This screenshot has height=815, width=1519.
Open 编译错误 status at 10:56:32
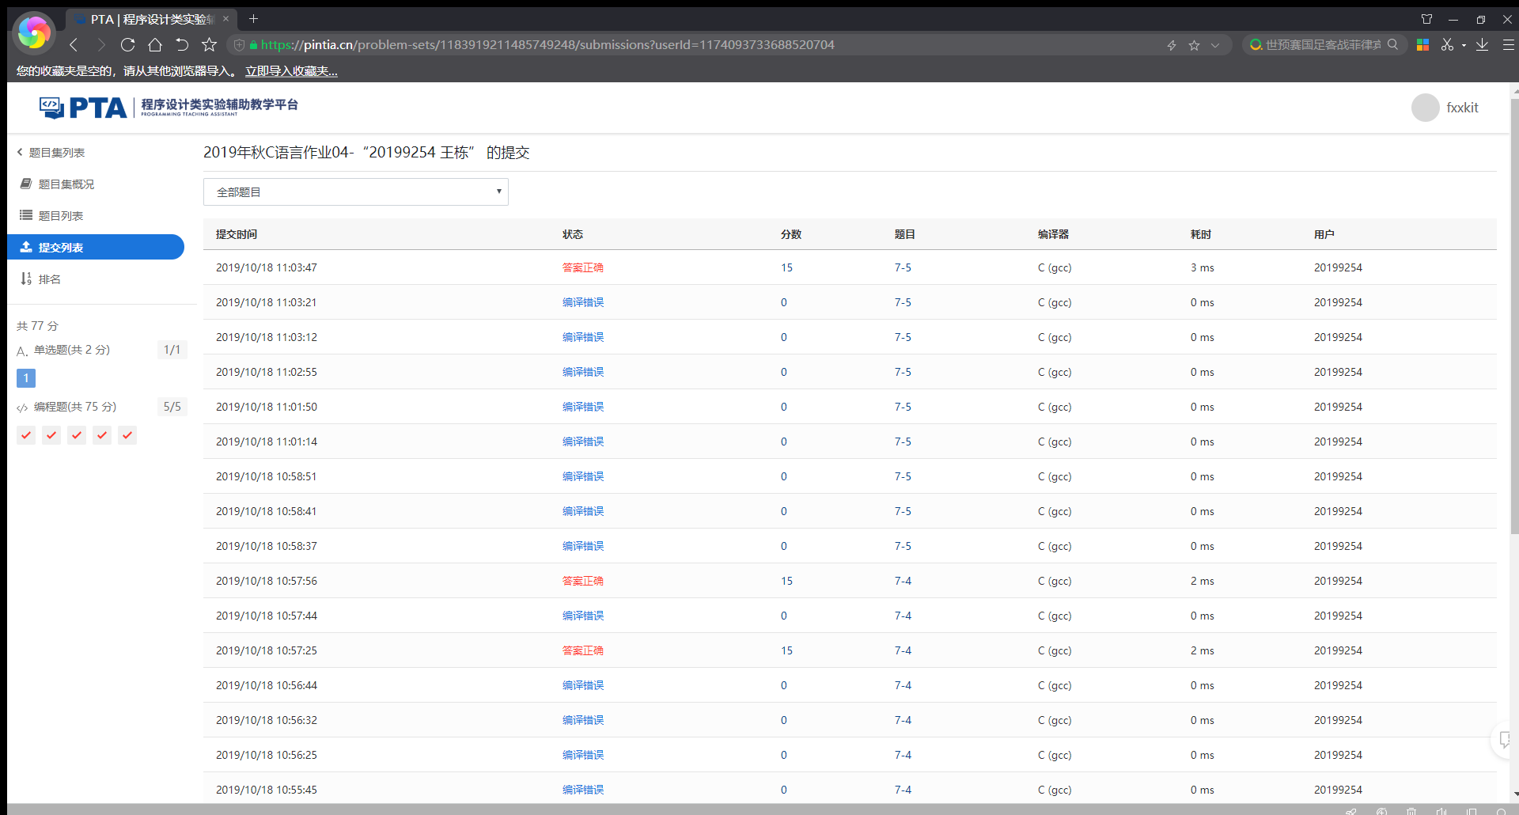[x=582, y=720]
